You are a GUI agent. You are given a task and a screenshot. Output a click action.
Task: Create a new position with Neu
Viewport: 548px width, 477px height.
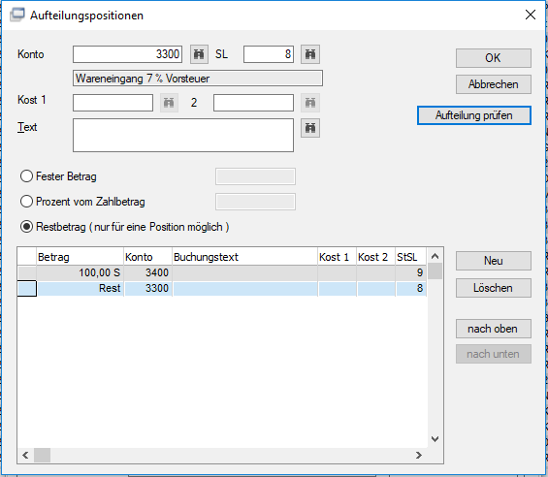coord(493,261)
